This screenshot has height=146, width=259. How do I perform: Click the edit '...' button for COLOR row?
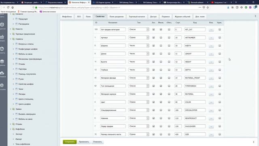tap(211, 102)
